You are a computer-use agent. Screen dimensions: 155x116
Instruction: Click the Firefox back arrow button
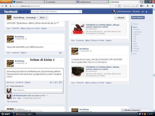tap(3, 6)
